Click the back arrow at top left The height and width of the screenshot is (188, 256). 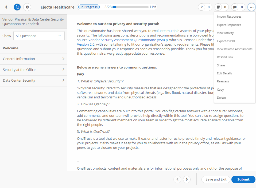[x=6, y=7]
